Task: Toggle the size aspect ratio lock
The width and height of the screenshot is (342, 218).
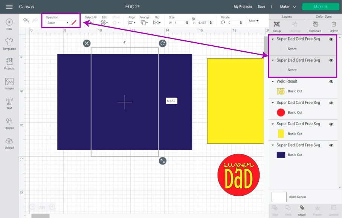Action: [x=193, y=18]
